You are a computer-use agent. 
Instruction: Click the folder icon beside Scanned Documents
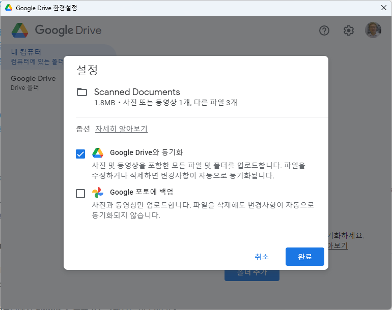[82, 92]
